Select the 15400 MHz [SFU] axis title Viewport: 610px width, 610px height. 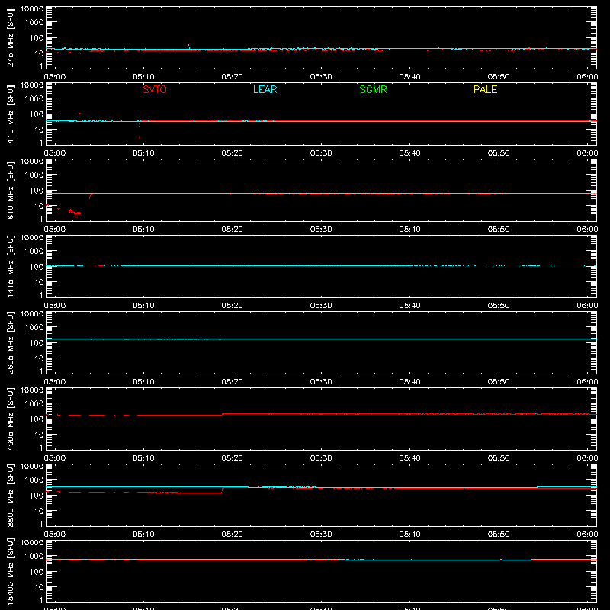(x=11, y=571)
